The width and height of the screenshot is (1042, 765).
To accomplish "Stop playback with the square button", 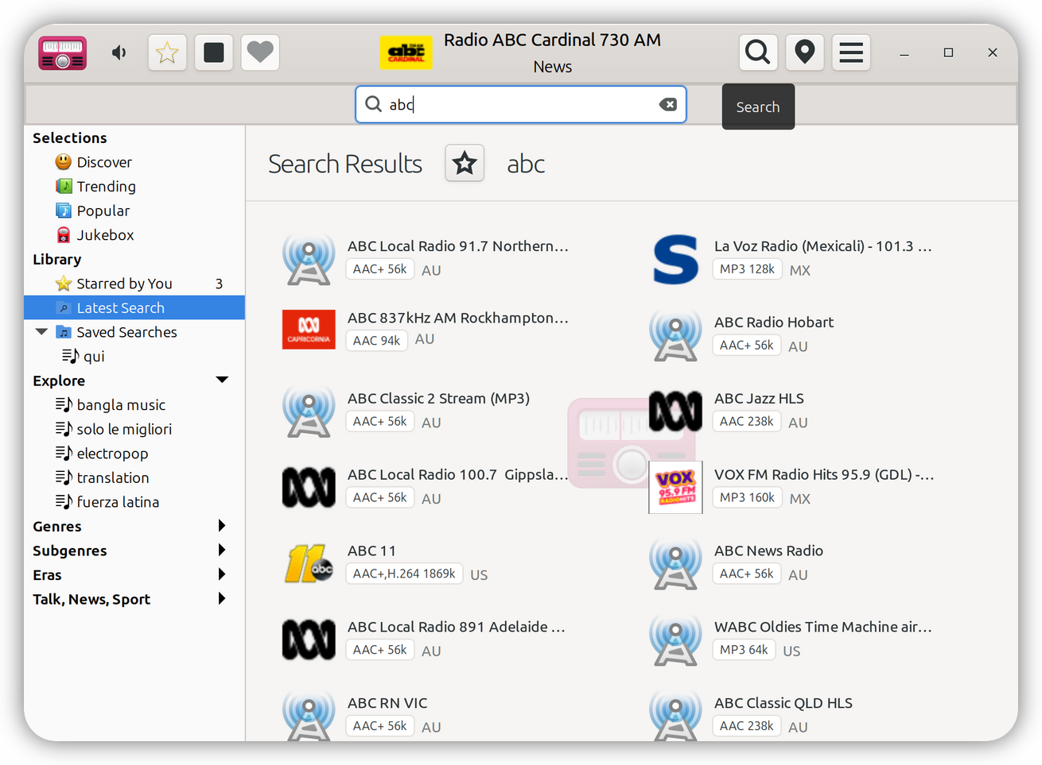I will coord(214,52).
